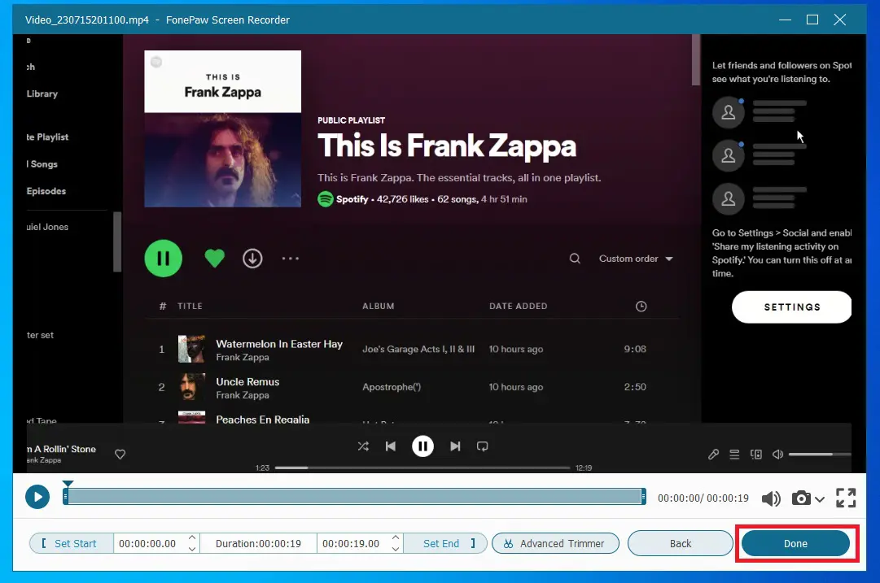
Task: Click the start time field 00:00:00.00
Action: [x=147, y=543]
